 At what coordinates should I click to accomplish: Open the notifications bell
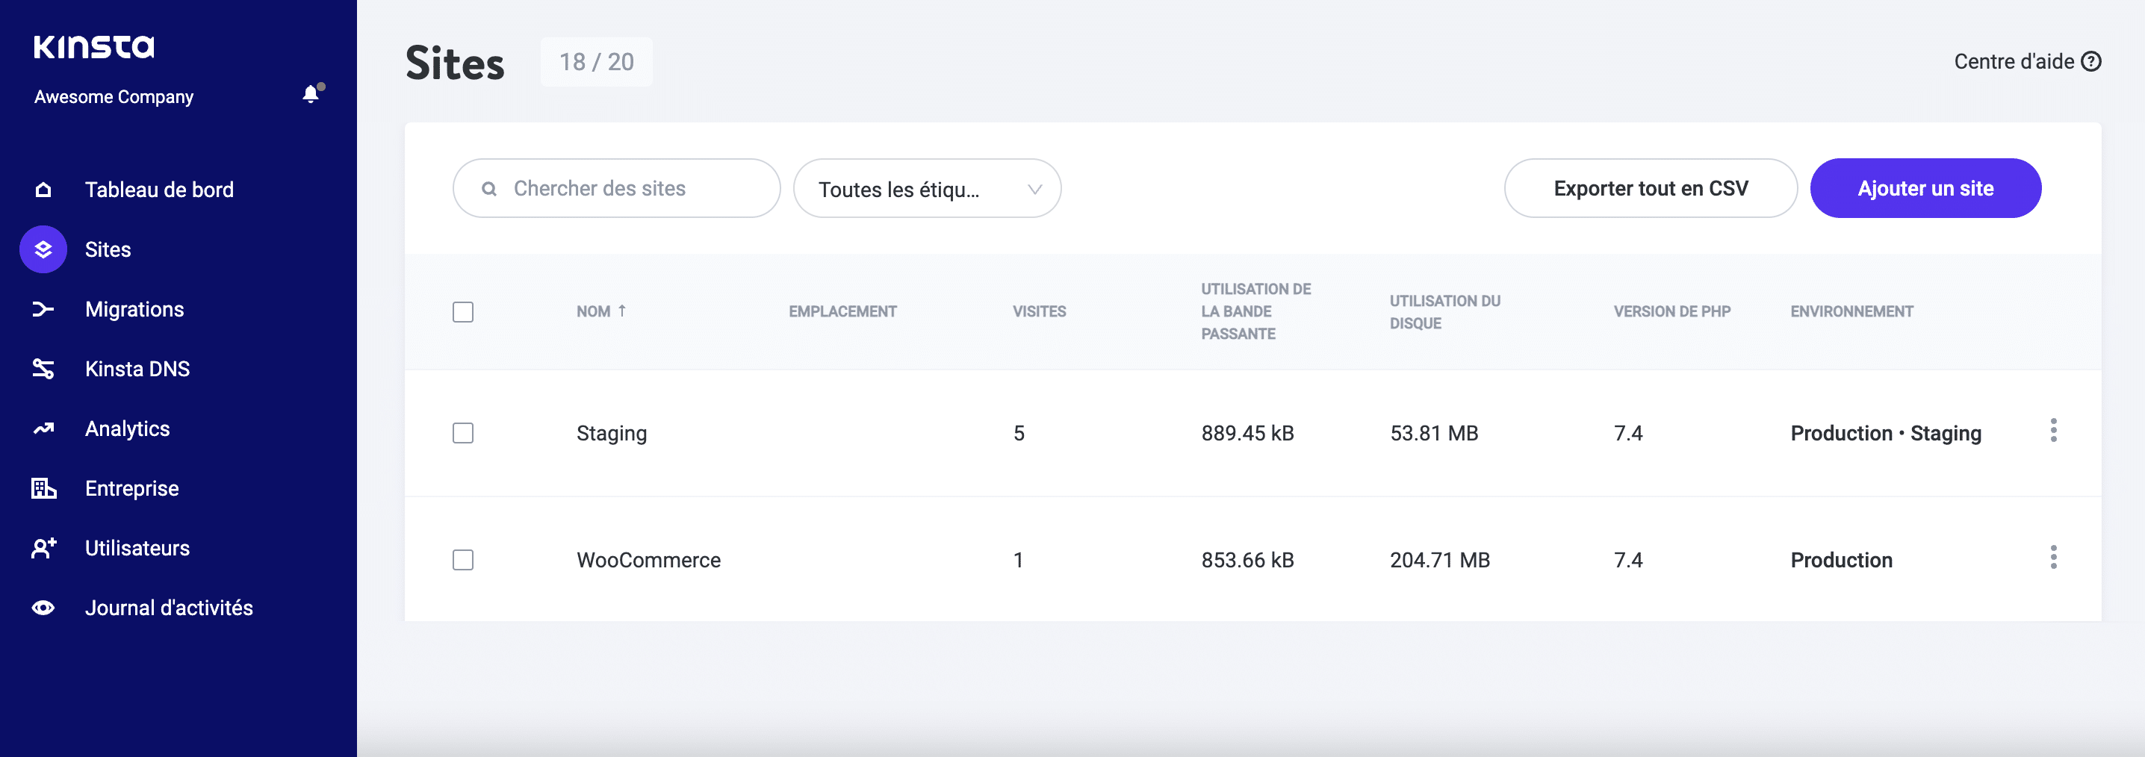(311, 94)
